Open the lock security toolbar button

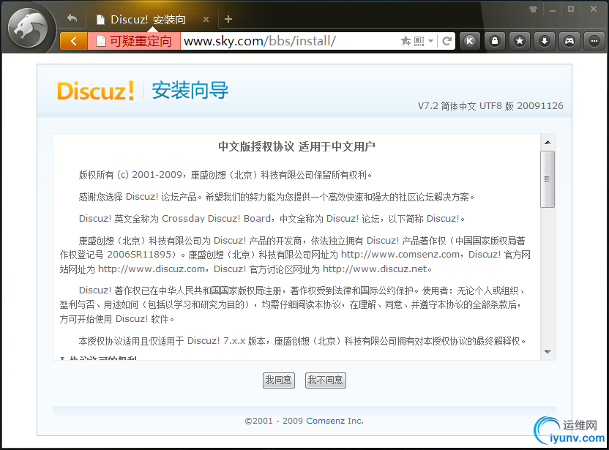tap(494, 41)
